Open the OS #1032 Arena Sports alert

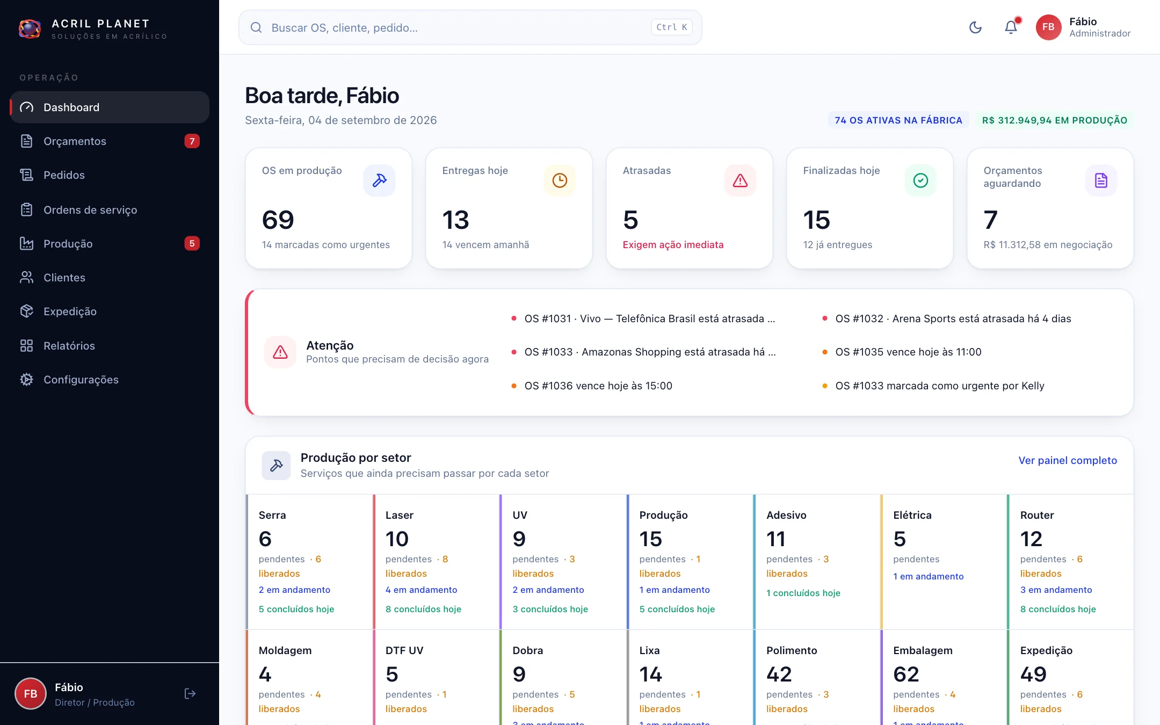pos(953,318)
